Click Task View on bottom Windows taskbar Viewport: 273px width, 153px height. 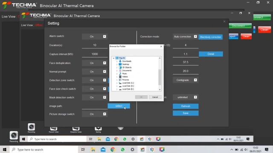[83, 150]
